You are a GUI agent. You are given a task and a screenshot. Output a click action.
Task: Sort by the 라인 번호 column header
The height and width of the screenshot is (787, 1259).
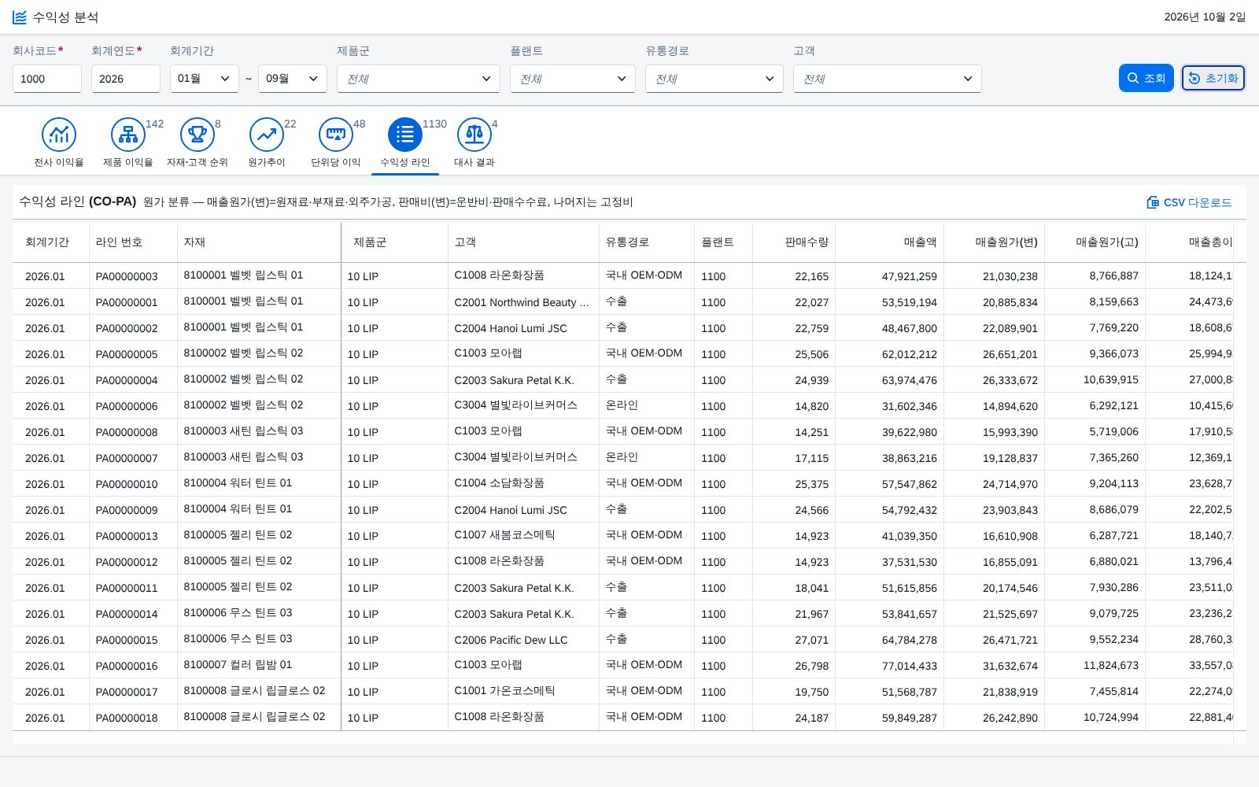[x=133, y=242]
